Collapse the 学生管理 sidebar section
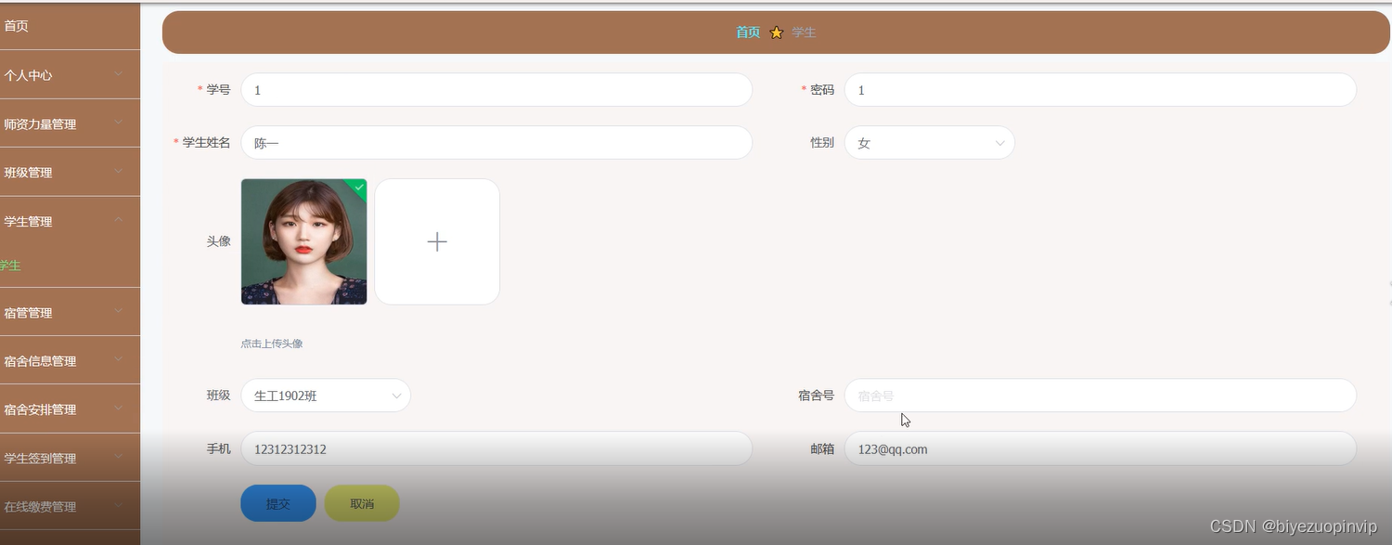This screenshot has height=545, width=1392. pos(70,221)
